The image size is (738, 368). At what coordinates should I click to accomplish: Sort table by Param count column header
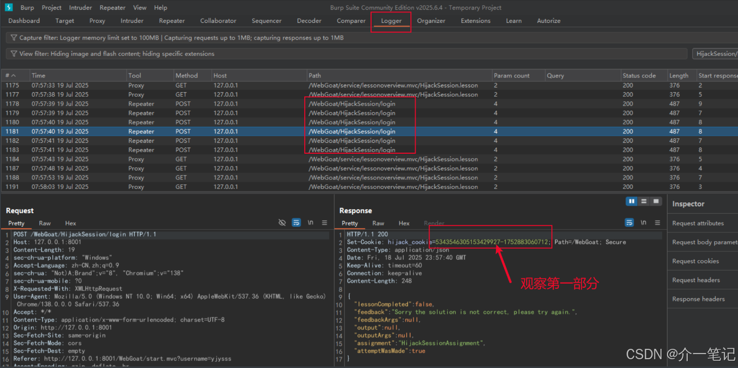518,76
